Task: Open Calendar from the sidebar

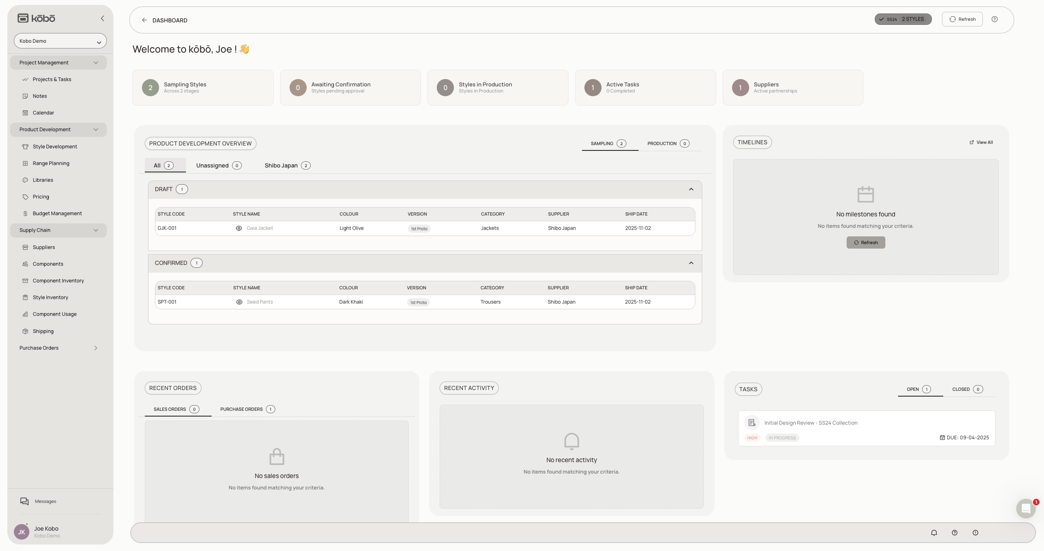Action: coord(43,113)
